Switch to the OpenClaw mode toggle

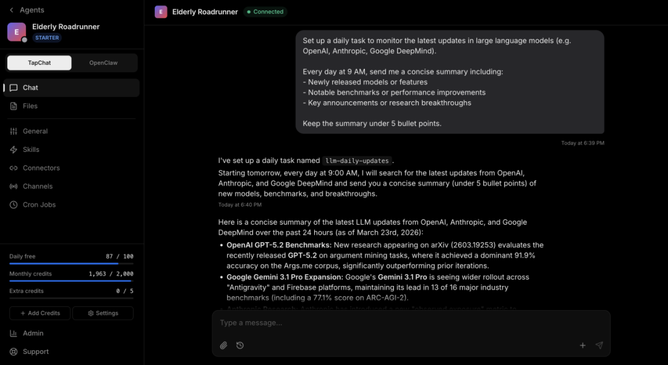pyautogui.click(x=103, y=63)
